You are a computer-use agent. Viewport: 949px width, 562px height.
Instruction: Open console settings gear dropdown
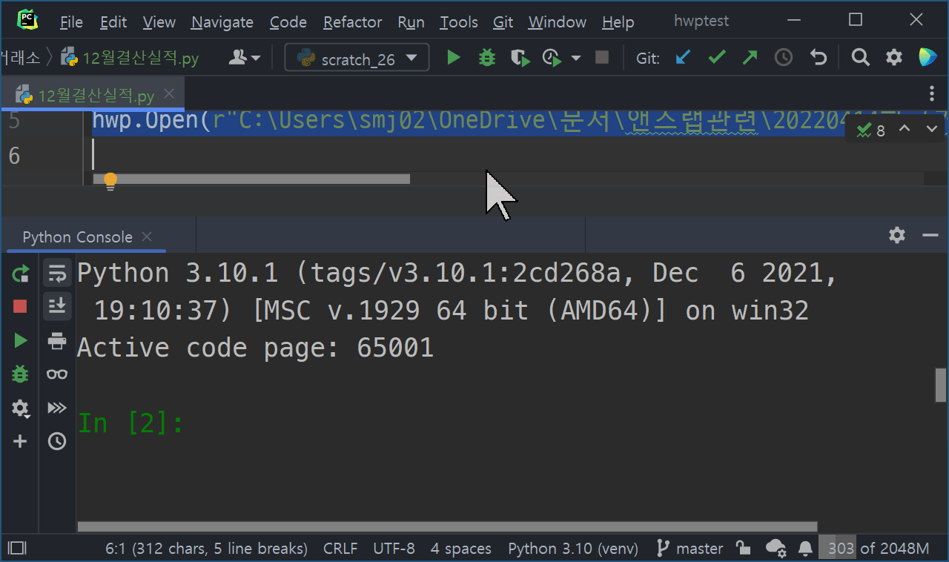click(20, 408)
